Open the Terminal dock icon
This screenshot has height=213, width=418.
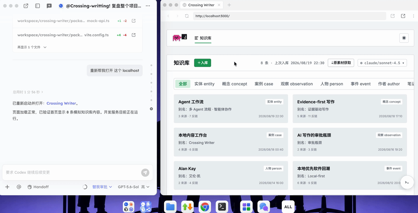222,206
